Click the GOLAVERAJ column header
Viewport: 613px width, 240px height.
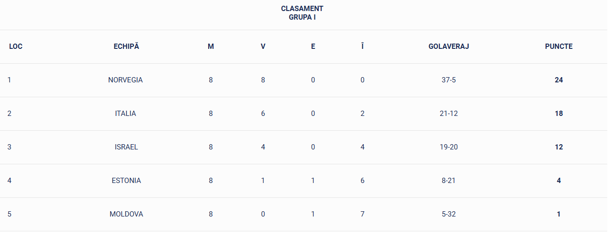(x=448, y=46)
